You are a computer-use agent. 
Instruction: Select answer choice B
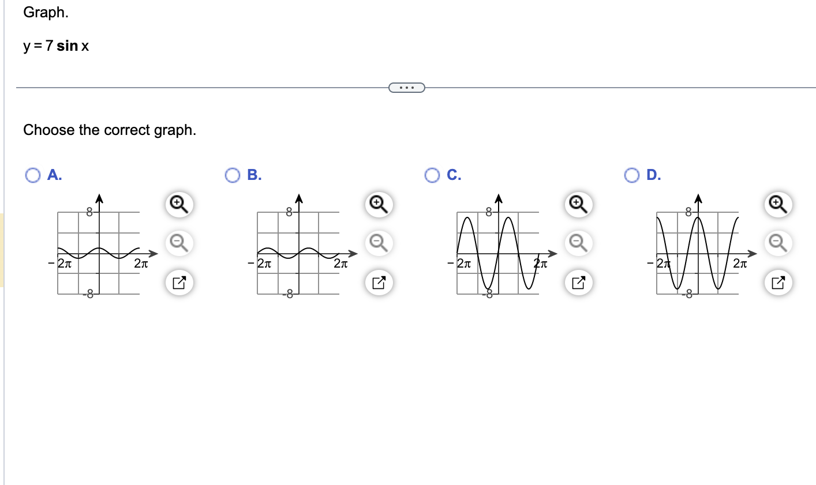point(233,175)
